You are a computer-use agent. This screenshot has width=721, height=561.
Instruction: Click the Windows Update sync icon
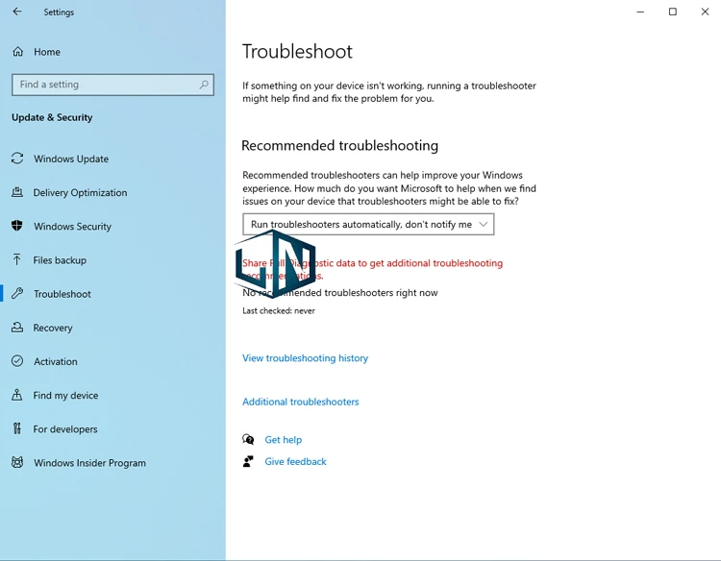pyautogui.click(x=17, y=159)
